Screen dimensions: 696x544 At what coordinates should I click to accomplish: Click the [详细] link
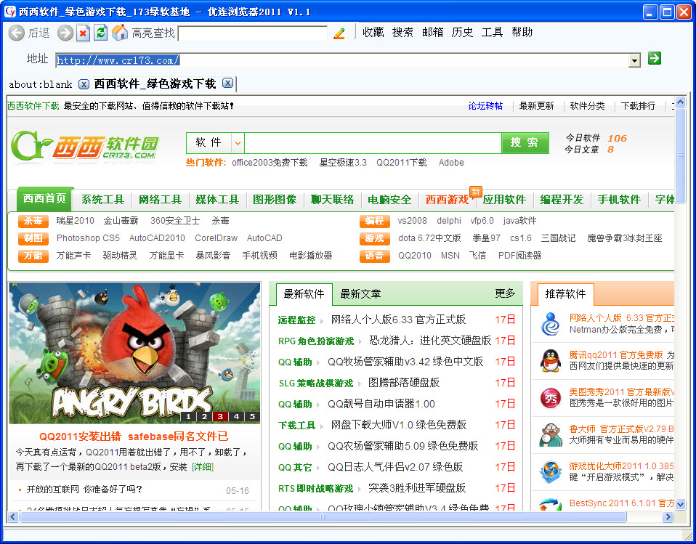click(x=203, y=467)
